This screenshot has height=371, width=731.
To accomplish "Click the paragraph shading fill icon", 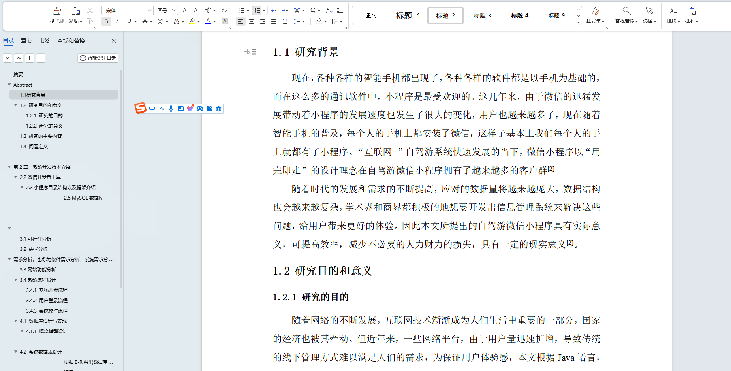I will coord(319,21).
